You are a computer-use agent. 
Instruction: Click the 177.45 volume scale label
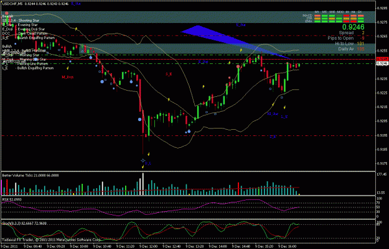tap(382, 174)
